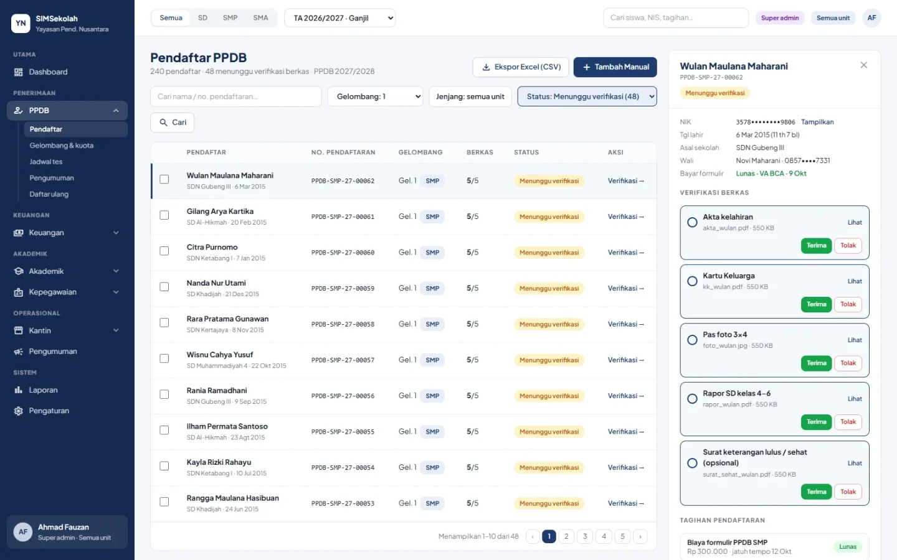Collapse the PPDB menu chevron
This screenshot has height=560, width=897.
(116, 111)
